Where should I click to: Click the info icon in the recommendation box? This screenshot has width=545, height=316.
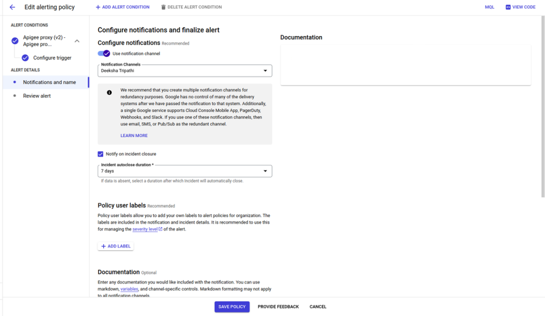[x=110, y=93]
